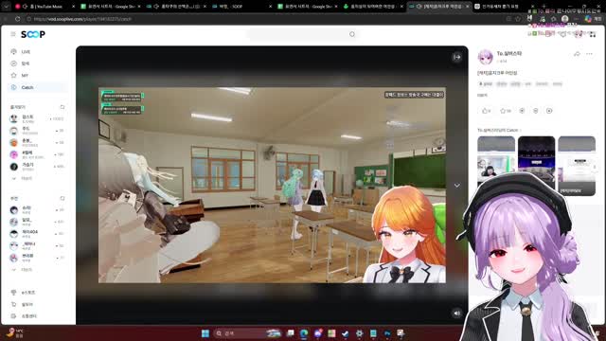Open the hamburger menu beside SOOP logo

tap(13, 34)
